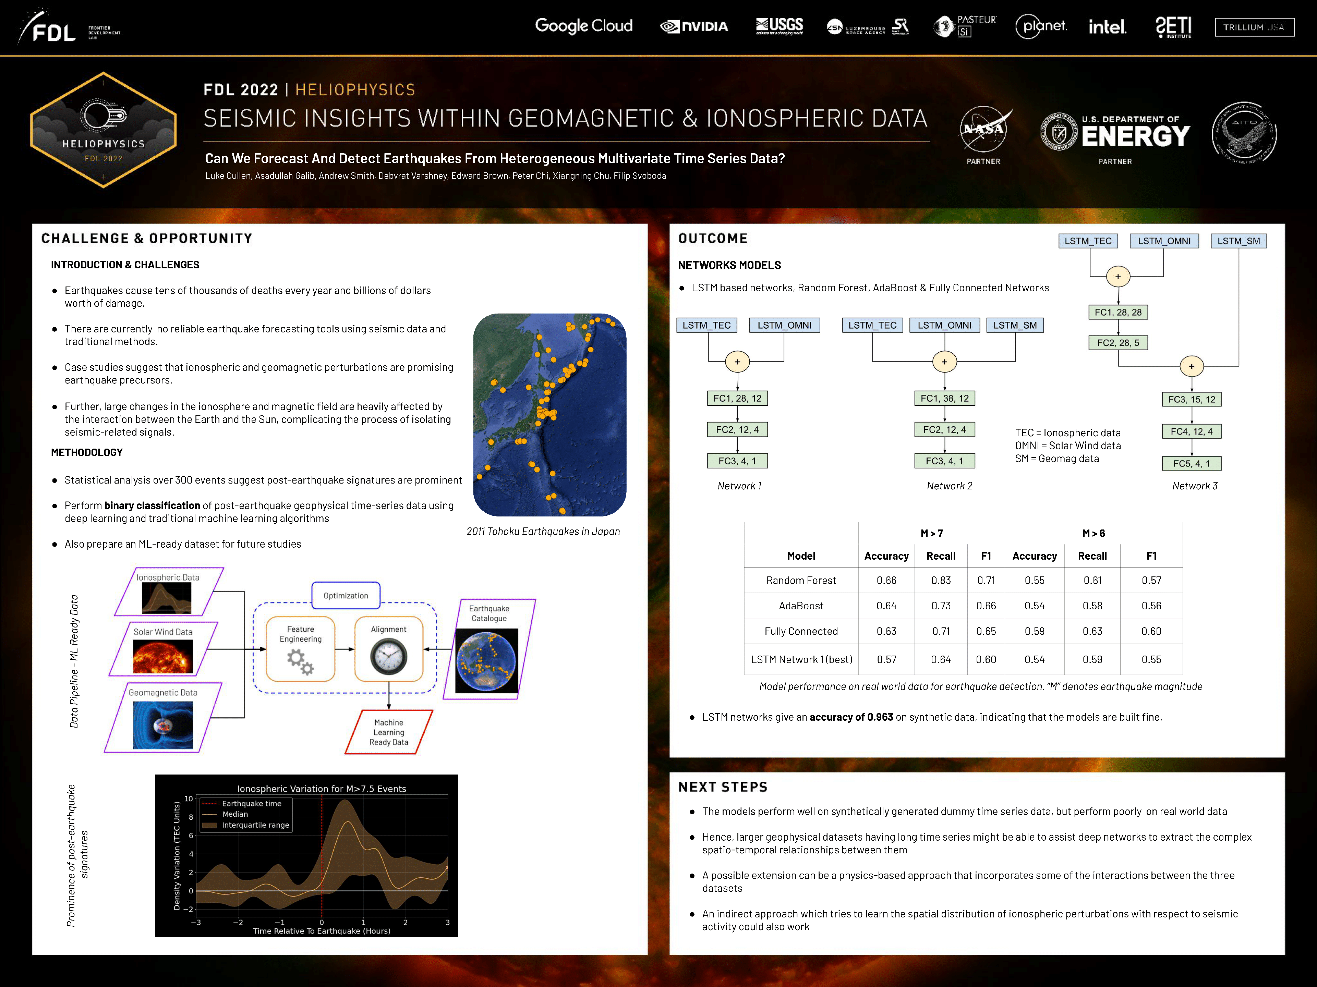Click the USGS logo
1317x987 pixels.
tap(780, 26)
